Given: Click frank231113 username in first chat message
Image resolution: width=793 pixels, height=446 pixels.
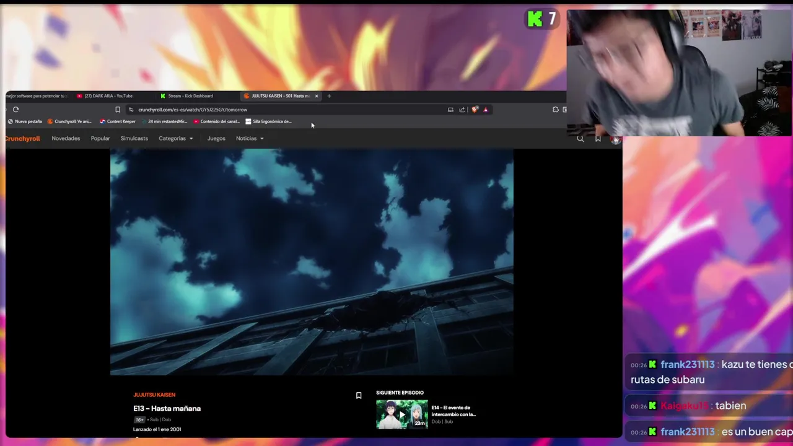Looking at the screenshot, I should 688,365.
